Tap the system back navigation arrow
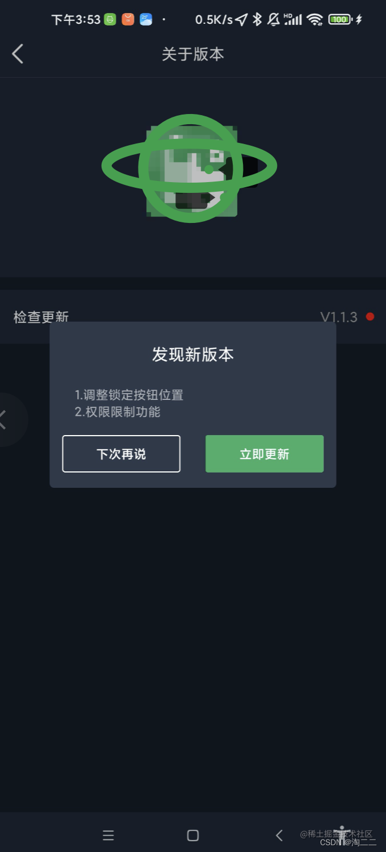Screen dimensions: 386x852 pyautogui.click(x=279, y=835)
